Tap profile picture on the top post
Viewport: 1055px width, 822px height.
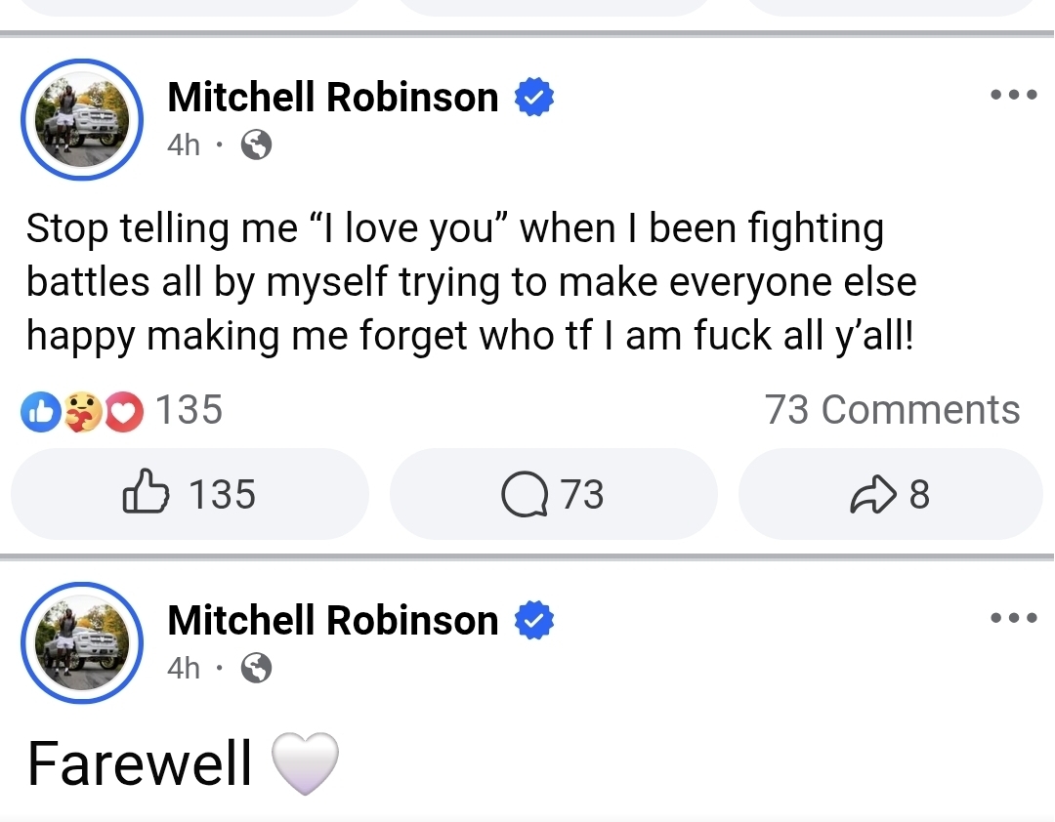pyautogui.click(x=82, y=119)
